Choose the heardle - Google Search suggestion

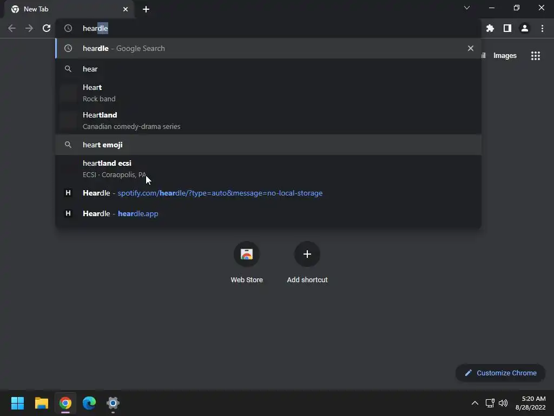(268, 48)
